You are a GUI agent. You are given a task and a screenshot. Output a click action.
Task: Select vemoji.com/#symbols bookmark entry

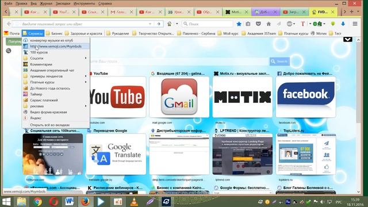tap(56, 46)
